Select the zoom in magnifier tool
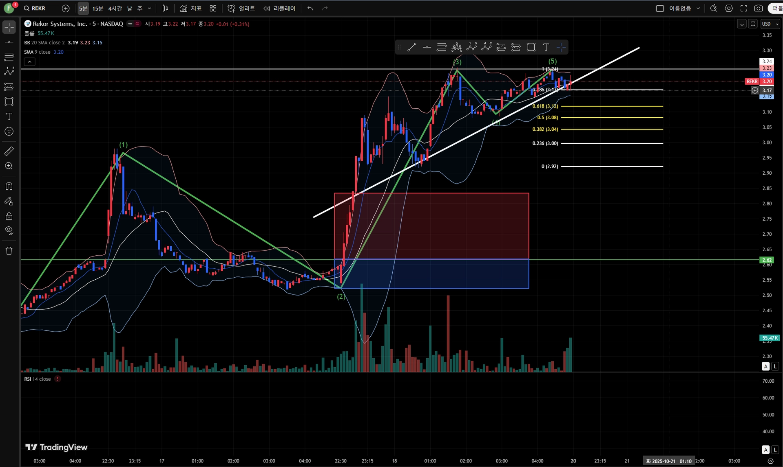783x467 pixels. 9,166
